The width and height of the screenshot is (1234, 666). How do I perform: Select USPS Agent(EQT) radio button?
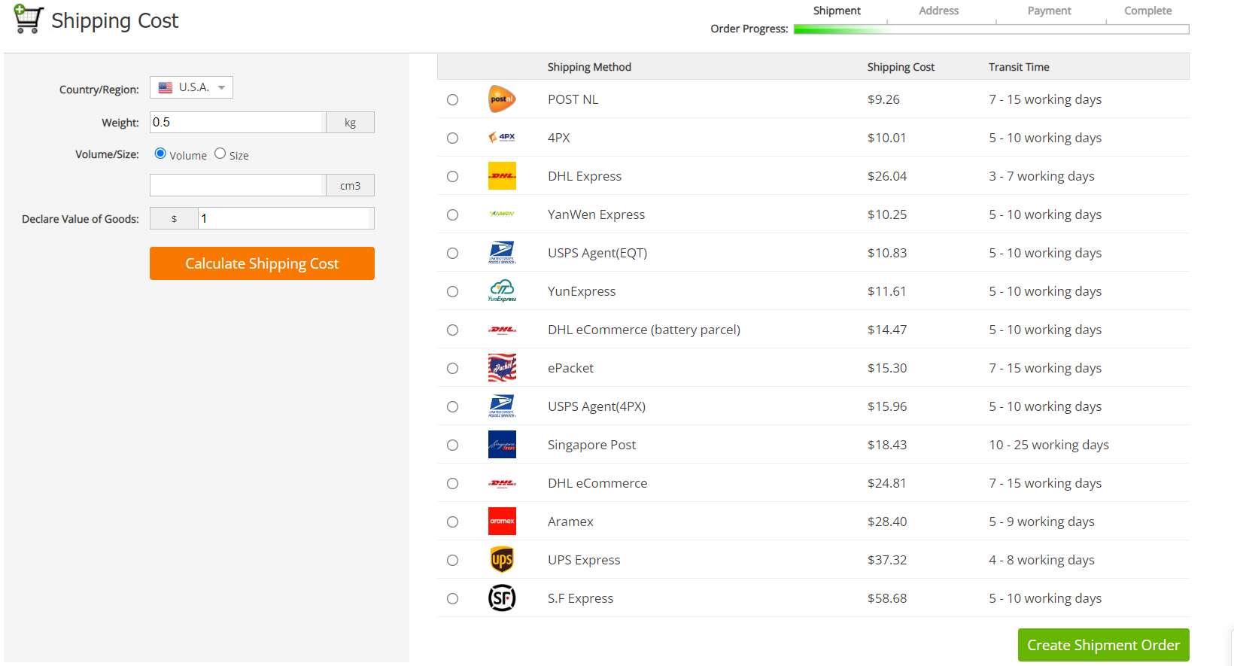pyautogui.click(x=452, y=253)
